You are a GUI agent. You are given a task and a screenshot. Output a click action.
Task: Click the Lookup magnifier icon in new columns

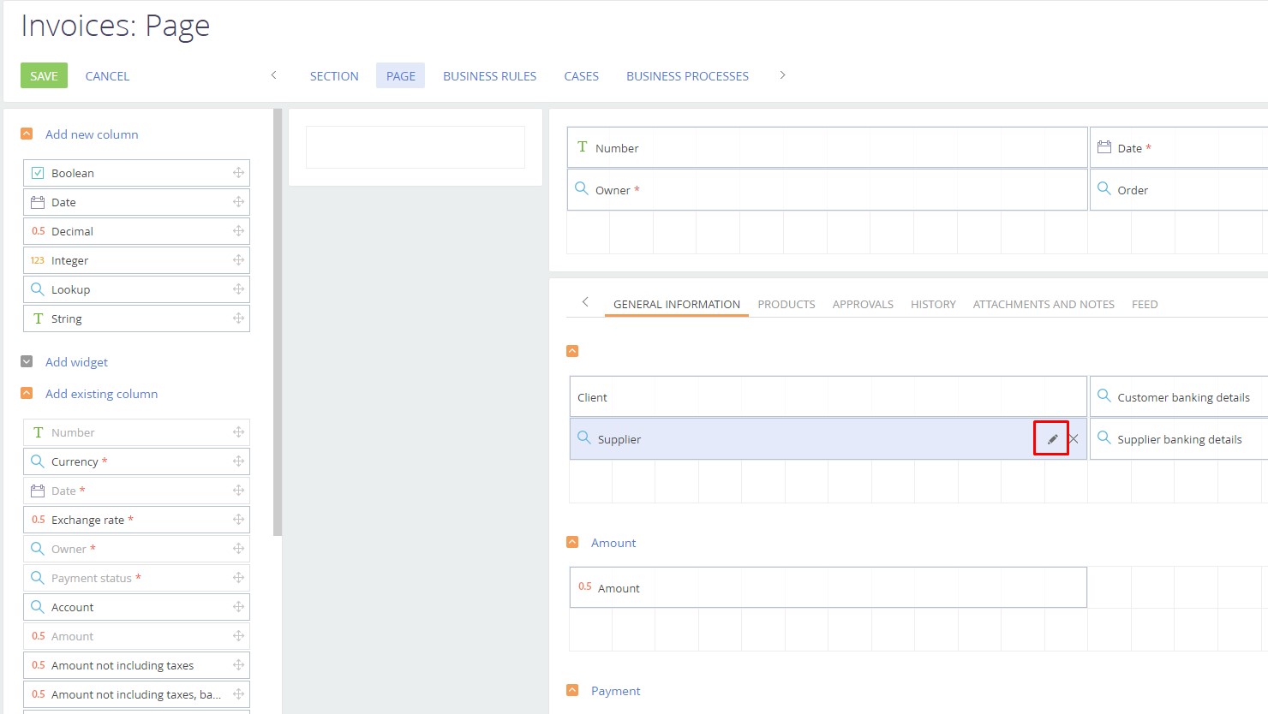tap(38, 289)
